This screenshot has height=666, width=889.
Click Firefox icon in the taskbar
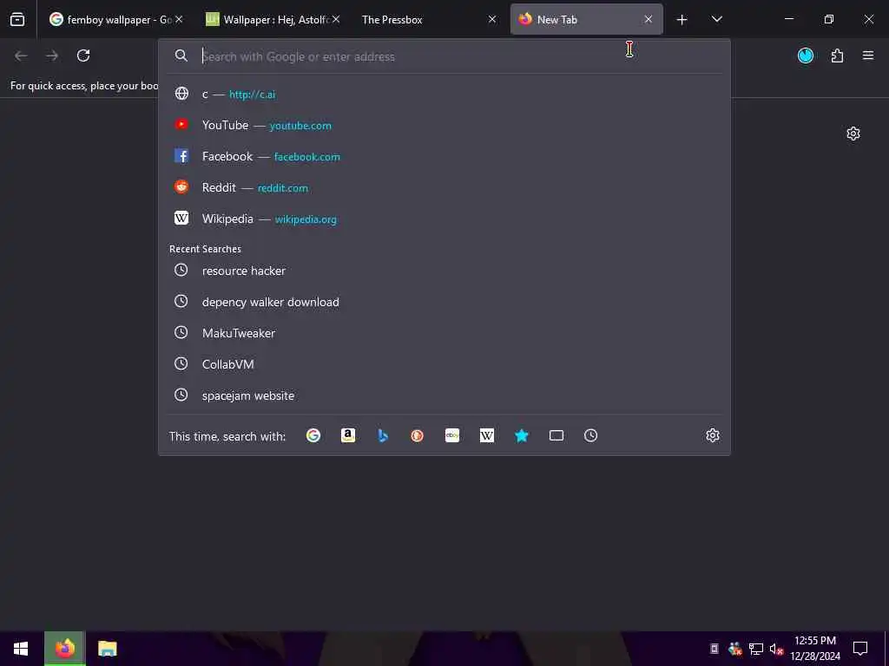pos(64,649)
